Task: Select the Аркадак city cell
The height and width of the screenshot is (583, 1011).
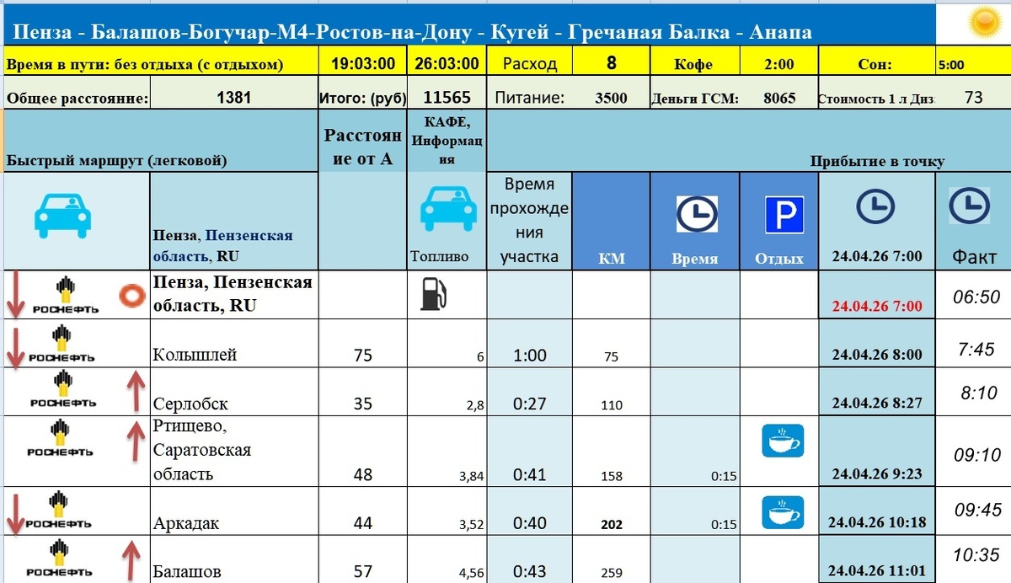Action: pyautogui.click(x=234, y=511)
